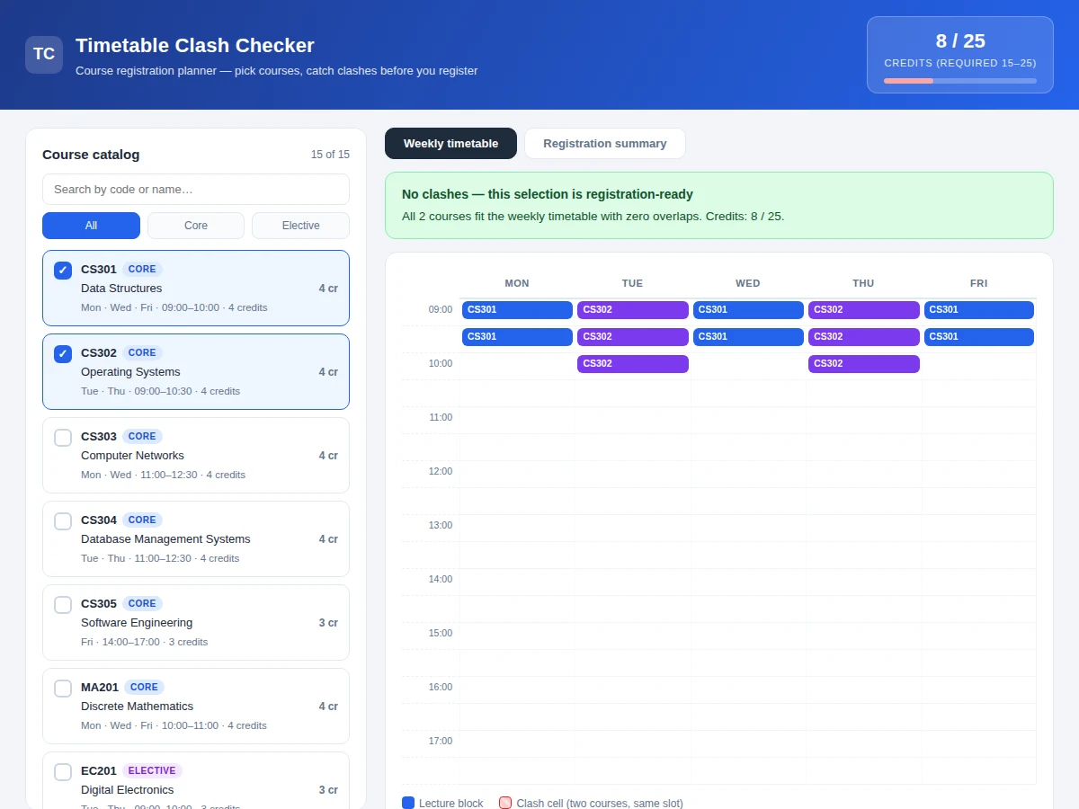The height and width of the screenshot is (809, 1079).
Task: Click the 'Mon · Wed · 11:00–12:30' schedule text
Action: 139,475
